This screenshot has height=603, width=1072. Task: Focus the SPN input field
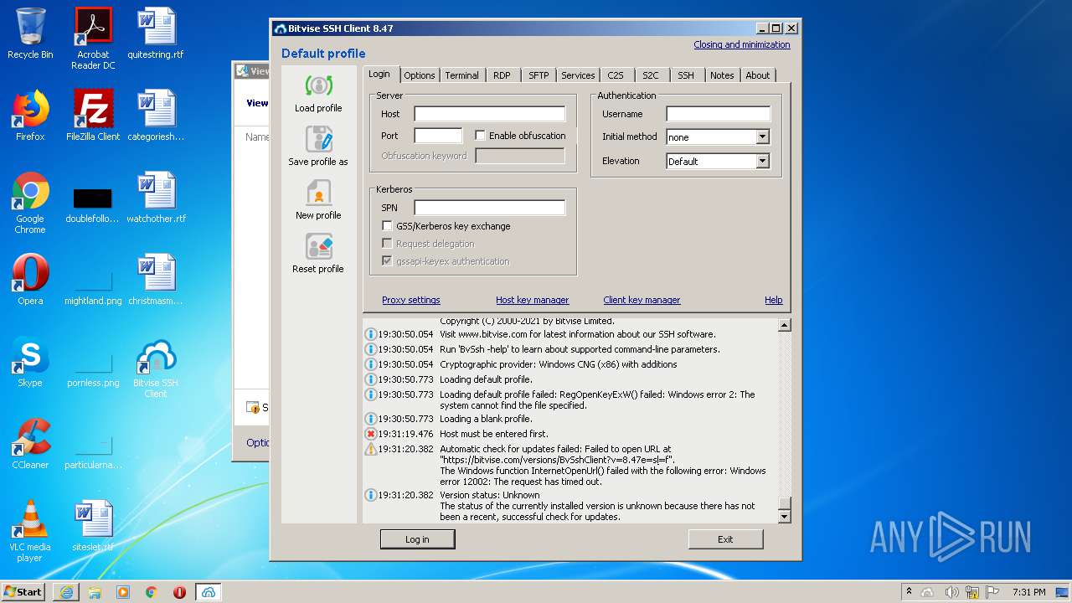(x=490, y=208)
